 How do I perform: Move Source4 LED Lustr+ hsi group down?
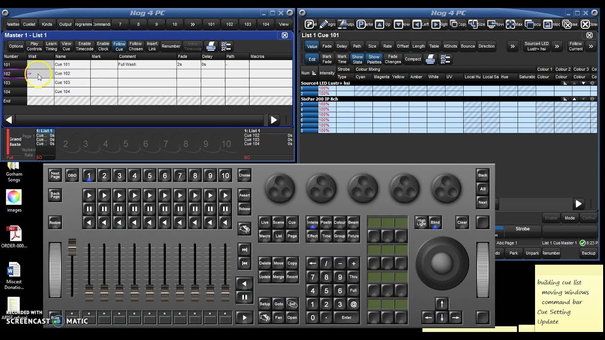[584, 83]
